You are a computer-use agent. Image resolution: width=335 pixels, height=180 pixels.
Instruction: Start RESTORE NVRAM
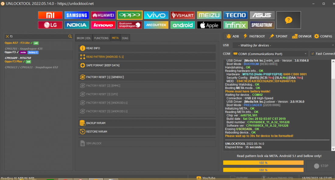(147, 131)
